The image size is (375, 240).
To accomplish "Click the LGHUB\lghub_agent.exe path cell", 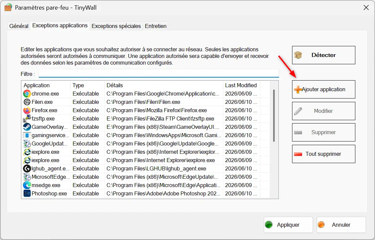I will tap(156, 168).
